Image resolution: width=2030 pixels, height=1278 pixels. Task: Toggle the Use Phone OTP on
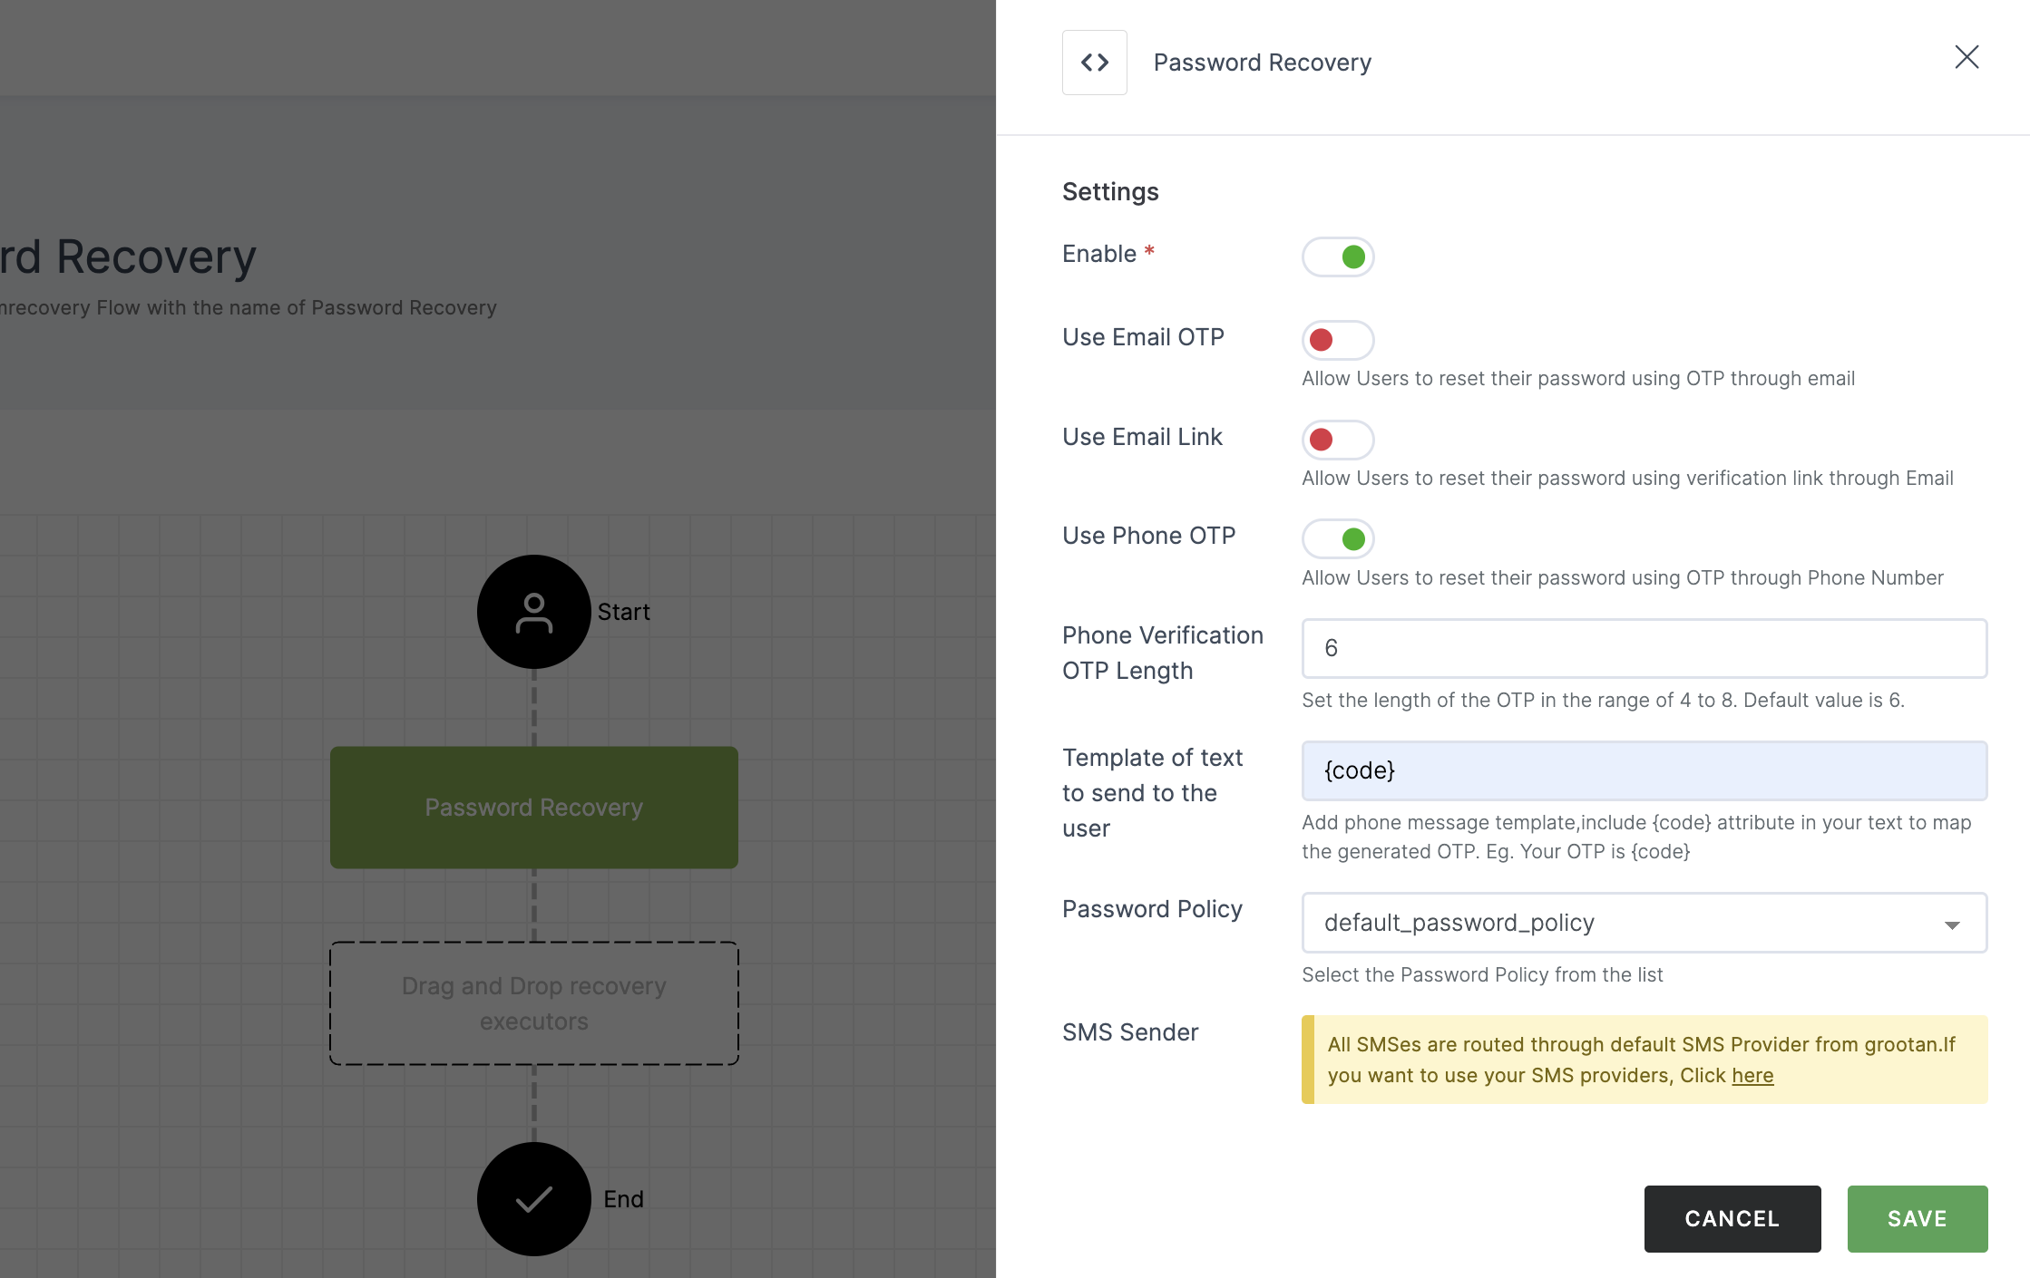pos(1336,537)
